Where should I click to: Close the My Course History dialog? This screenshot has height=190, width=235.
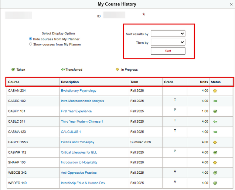click(231, 4)
